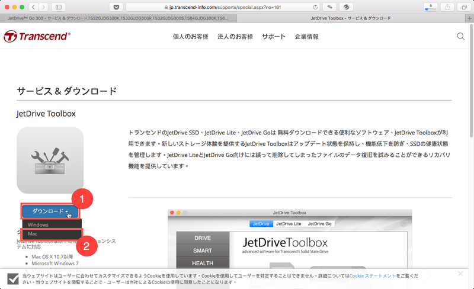The height and width of the screenshot is (289, 474).
Task: Open the site search magnifier icon
Action: (461, 37)
